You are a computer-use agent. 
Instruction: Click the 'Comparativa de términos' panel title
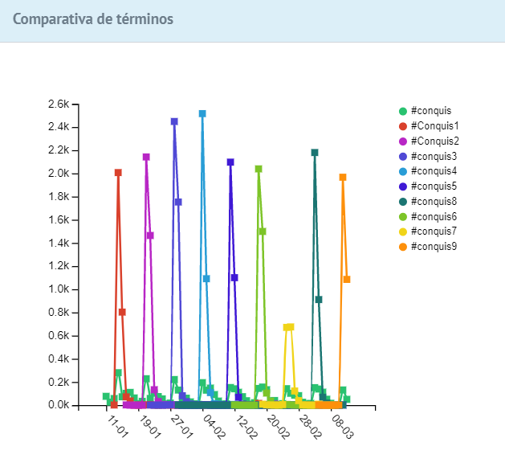coord(93,19)
